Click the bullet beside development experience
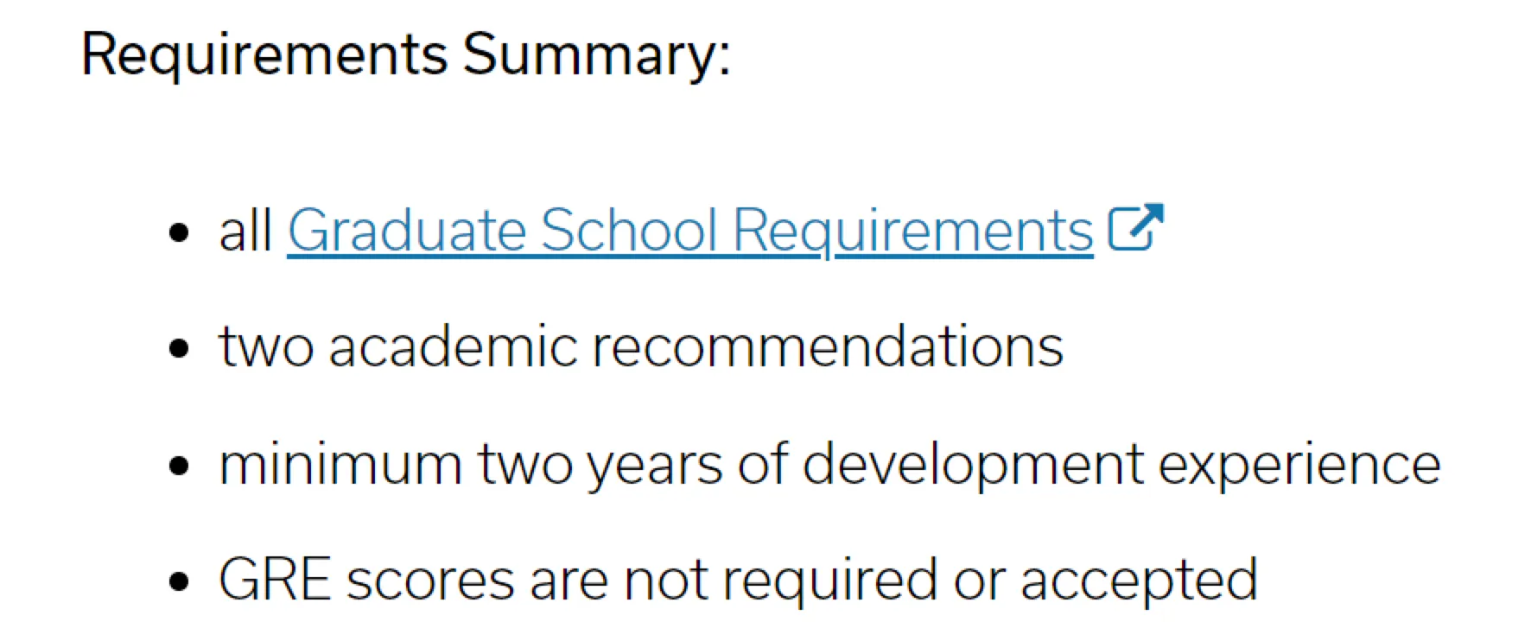Image resolution: width=1531 pixels, height=622 pixels. click(179, 466)
